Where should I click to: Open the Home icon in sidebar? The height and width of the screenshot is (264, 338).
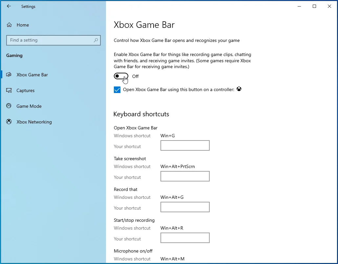[x=9, y=25]
